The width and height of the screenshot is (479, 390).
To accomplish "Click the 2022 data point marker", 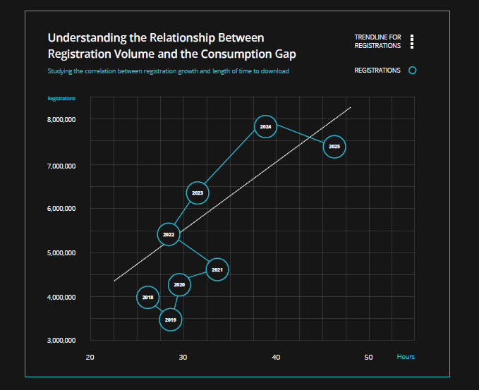I will coord(169,234).
